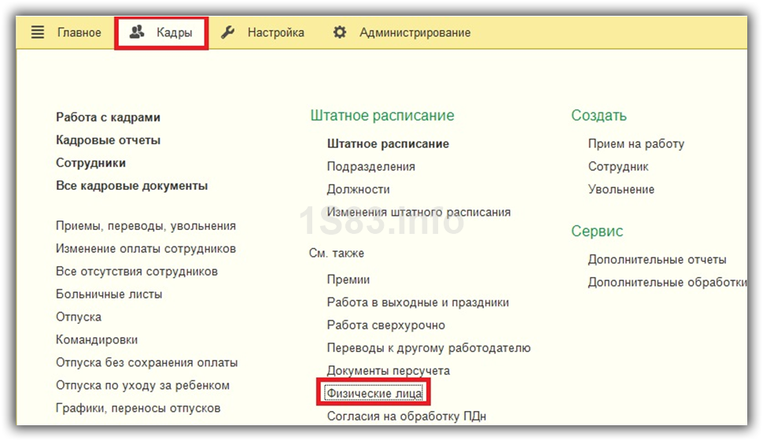Open Подразделения under Штатное расписание
Image resolution: width=763 pixels, height=441 pixels.
click(x=370, y=167)
